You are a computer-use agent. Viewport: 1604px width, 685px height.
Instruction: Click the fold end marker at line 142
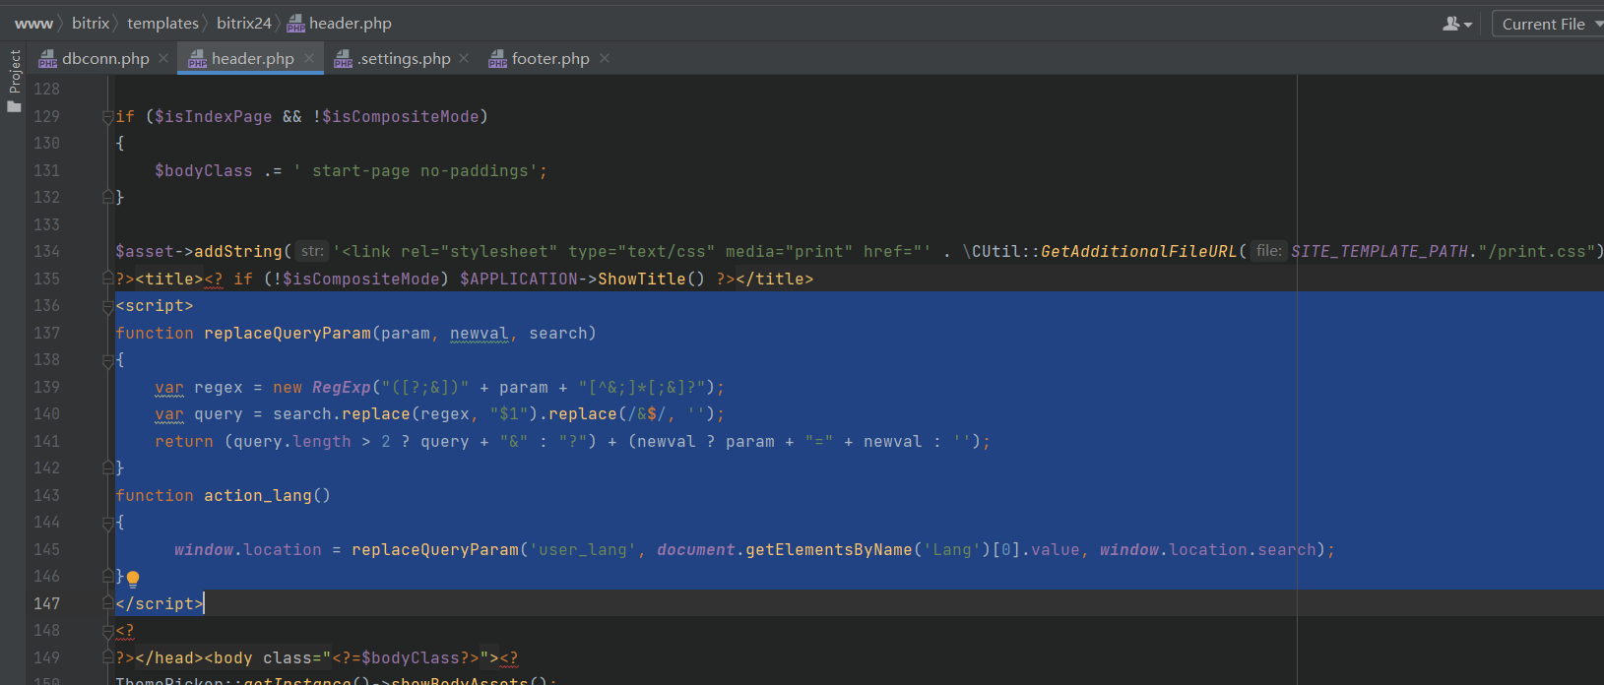pos(107,468)
